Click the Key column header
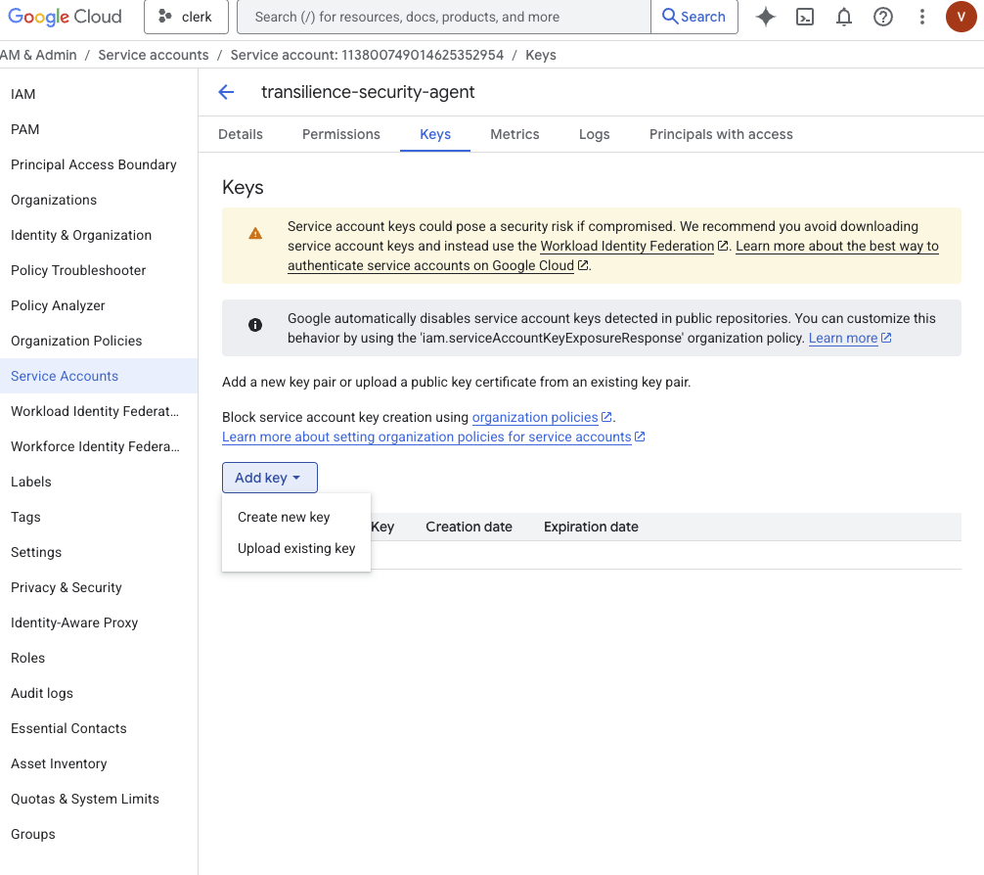Image resolution: width=984 pixels, height=875 pixels. [x=382, y=527]
